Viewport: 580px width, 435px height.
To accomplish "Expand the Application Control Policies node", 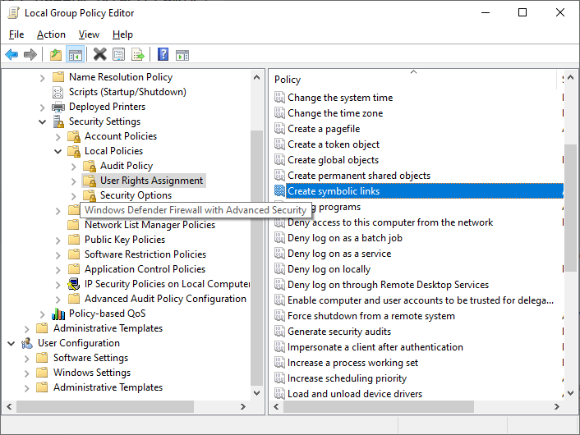I will pos(58,270).
